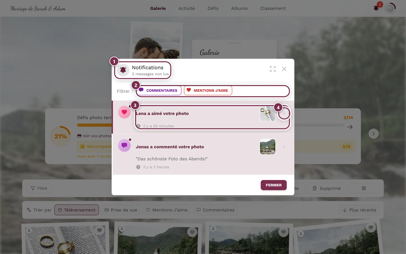Close the notifications dialog with X
Image resolution: width=406 pixels, height=254 pixels.
pyautogui.click(x=284, y=69)
